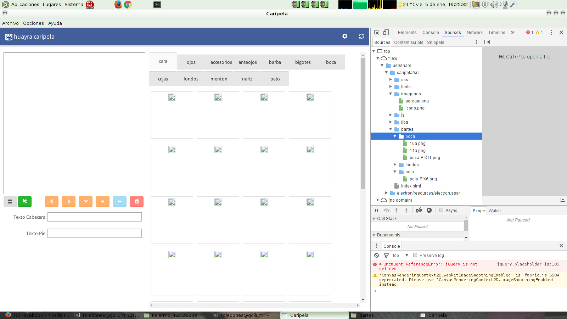Open the settings gear in Caripela header
Image resolution: width=567 pixels, height=319 pixels.
[345, 36]
